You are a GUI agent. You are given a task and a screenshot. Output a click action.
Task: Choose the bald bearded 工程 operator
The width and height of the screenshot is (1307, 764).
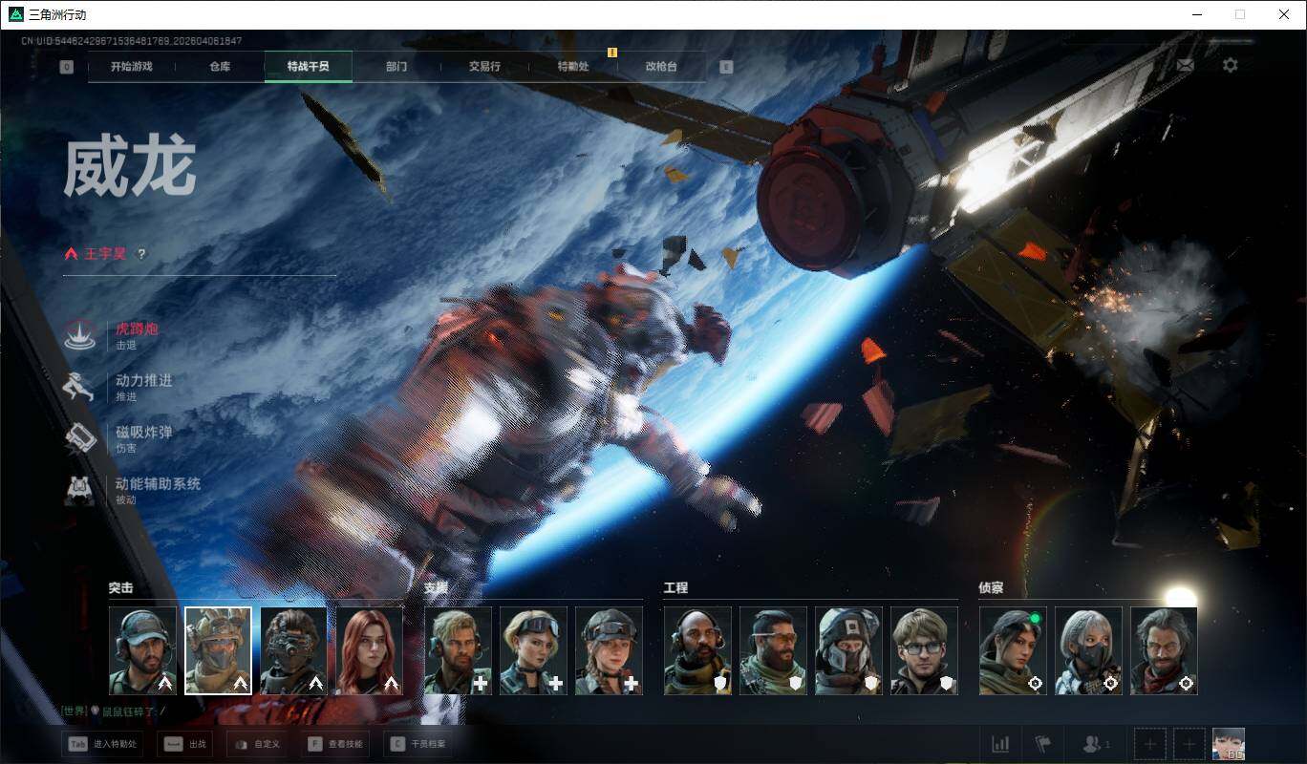coord(697,650)
